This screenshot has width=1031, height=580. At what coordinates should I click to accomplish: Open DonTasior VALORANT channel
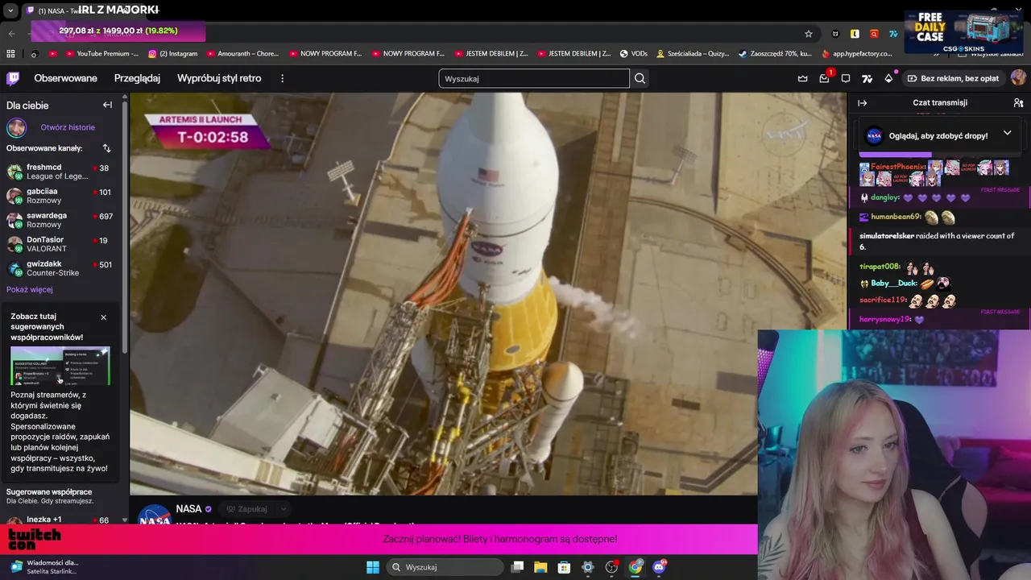(x=62, y=244)
